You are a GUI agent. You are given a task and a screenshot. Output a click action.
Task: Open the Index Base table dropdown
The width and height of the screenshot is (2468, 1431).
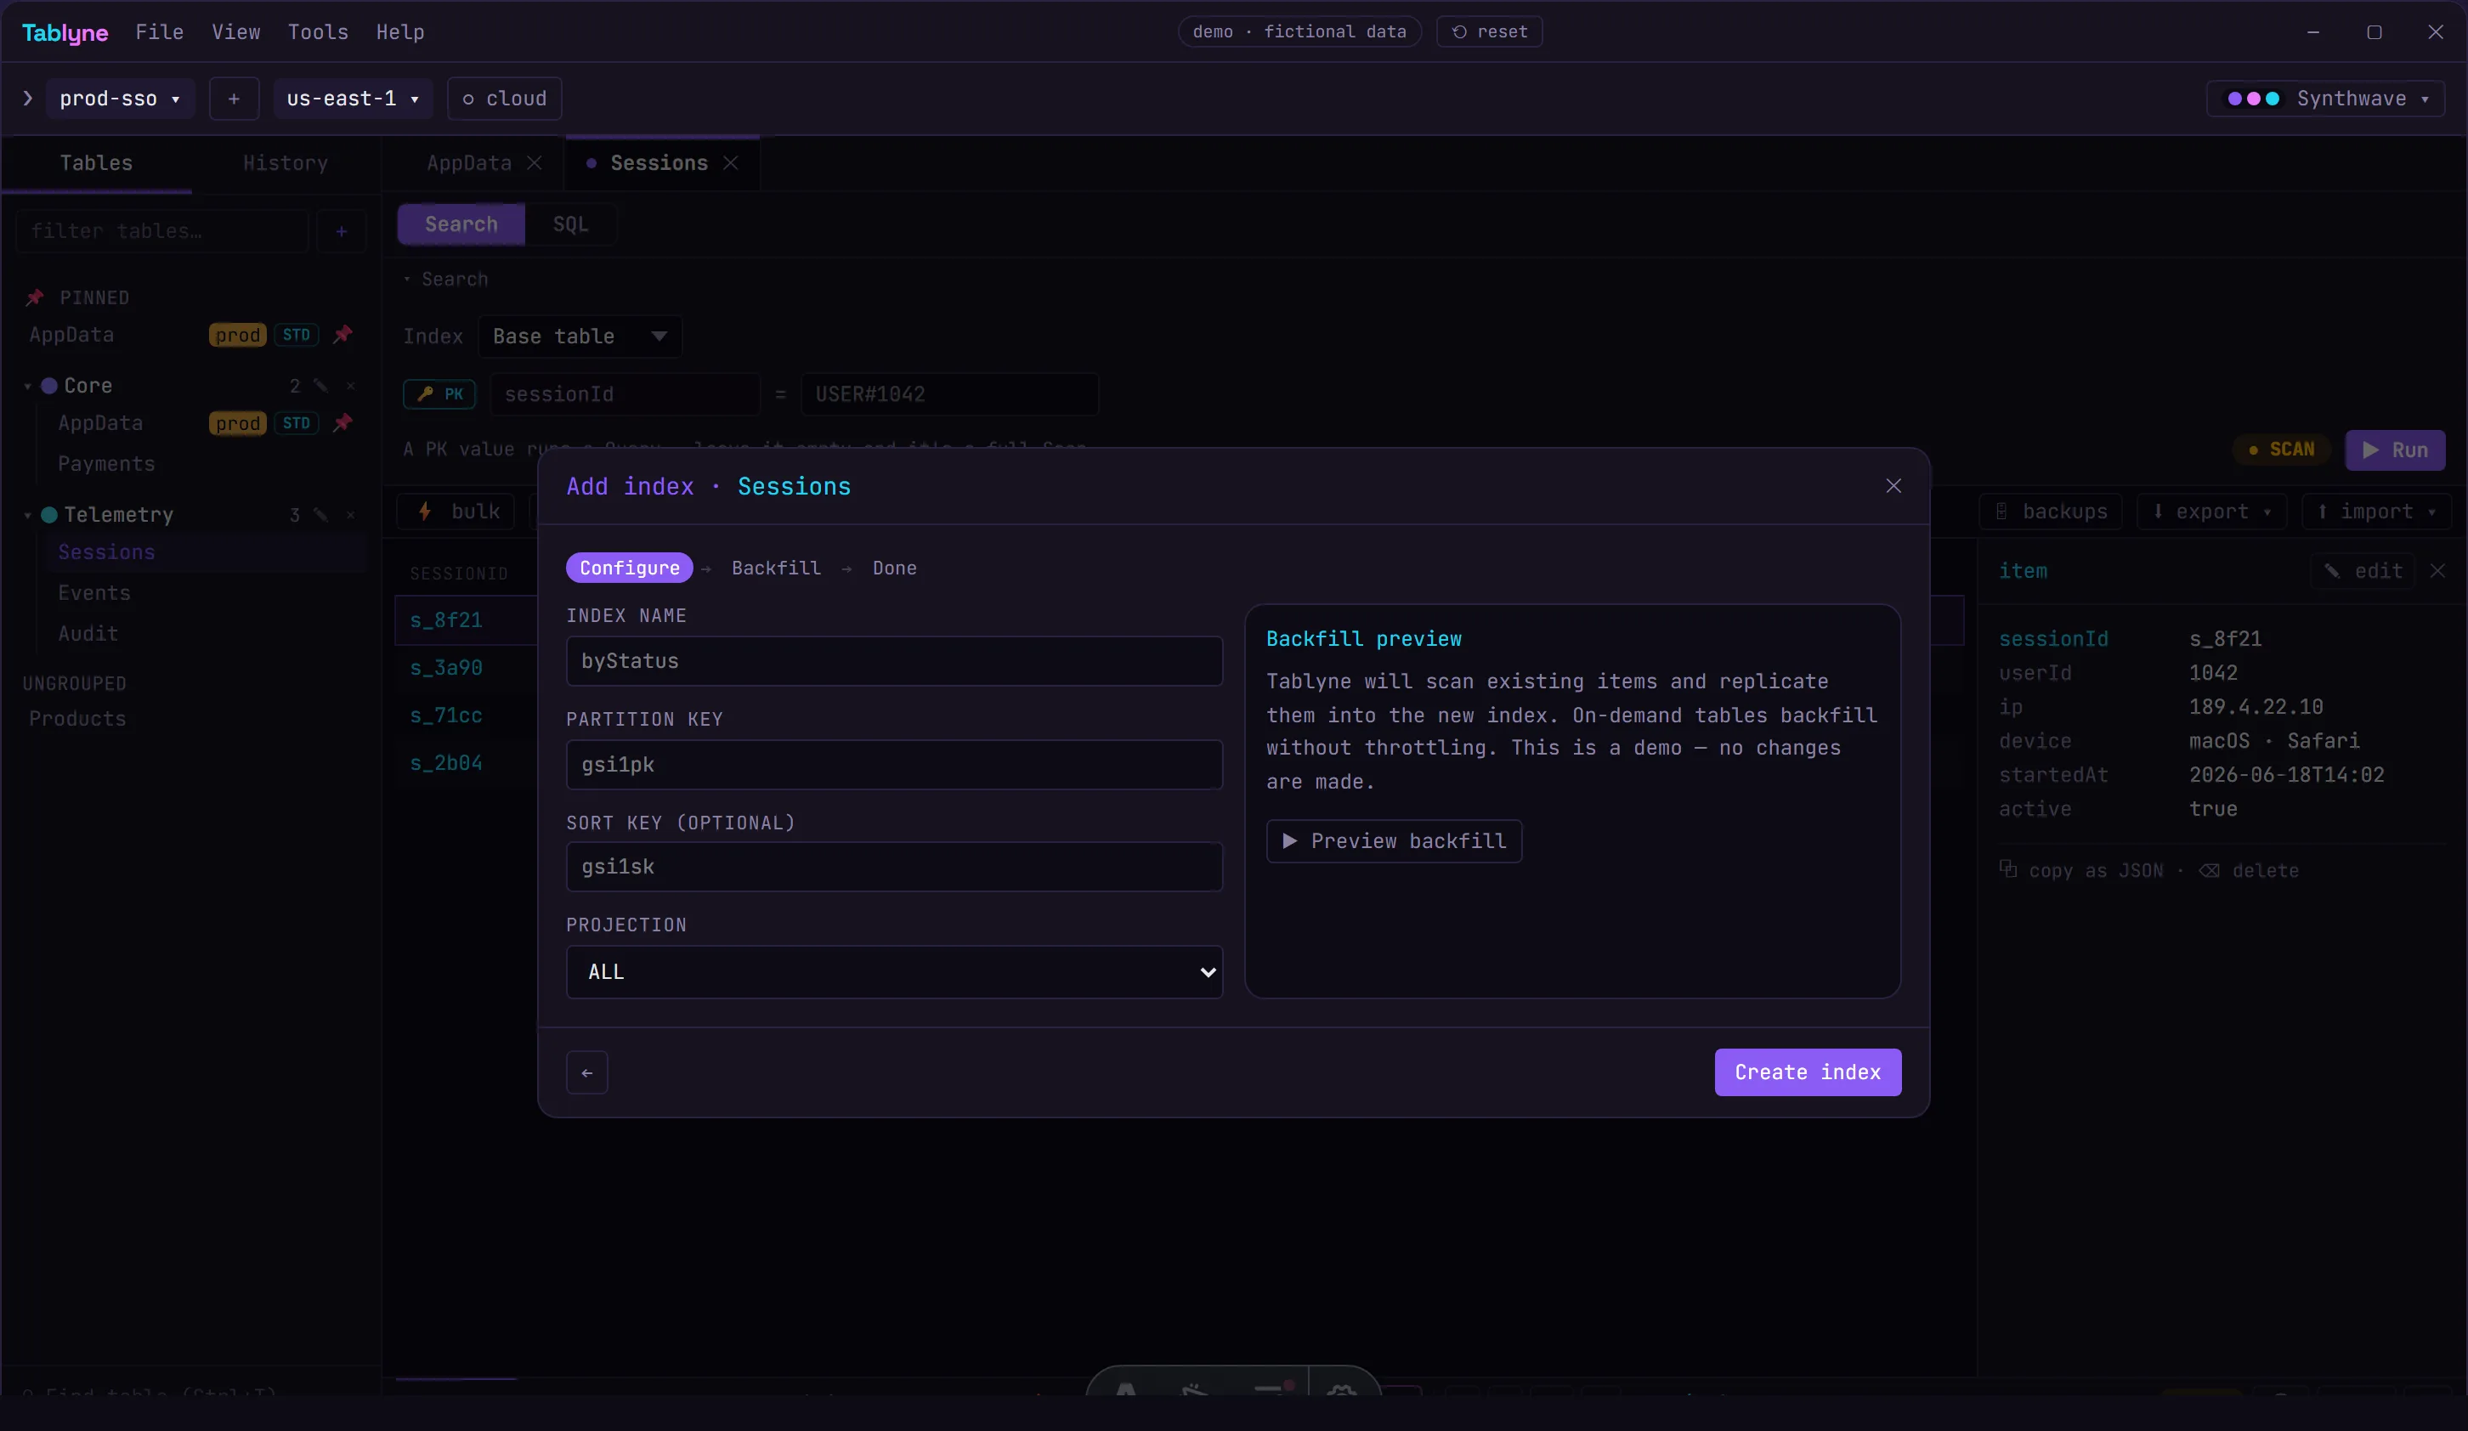580,336
